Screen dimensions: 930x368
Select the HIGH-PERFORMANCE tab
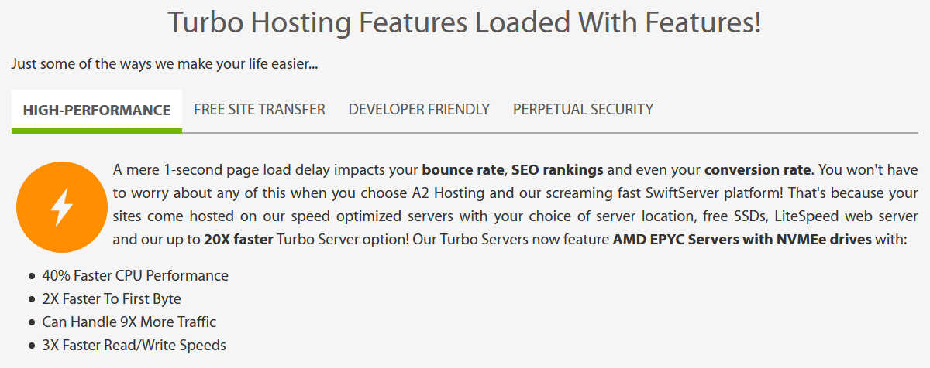[97, 110]
